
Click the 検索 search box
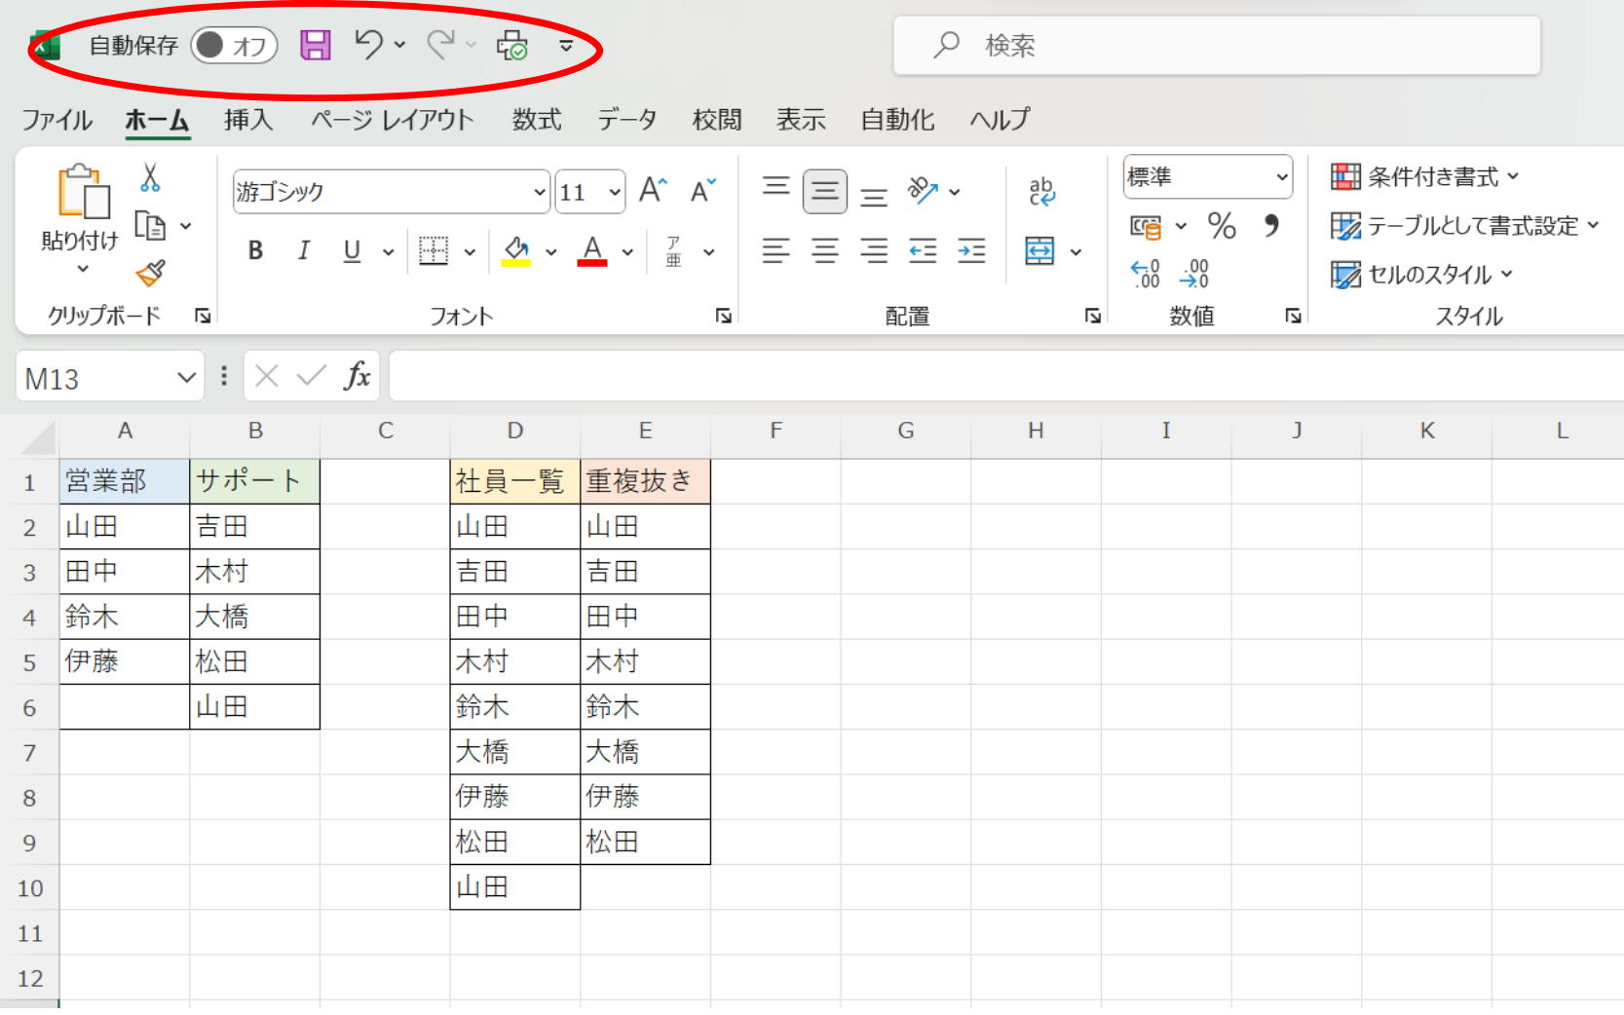(1217, 45)
